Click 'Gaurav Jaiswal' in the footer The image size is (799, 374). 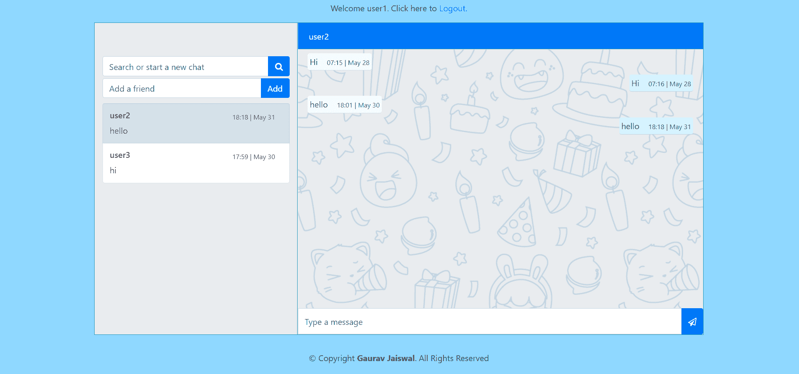(x=386, y=358)
